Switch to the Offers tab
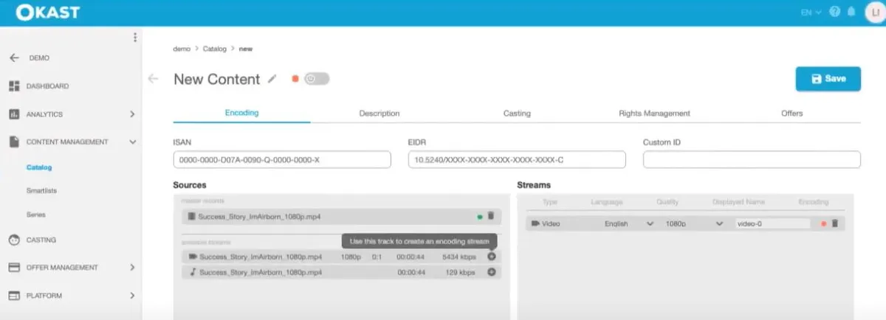886x320 pixels. tap(791, 114)
